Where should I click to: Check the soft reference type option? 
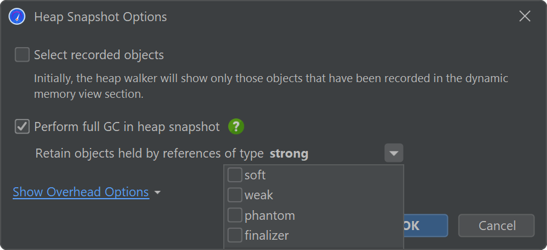(x=235, y=175)
